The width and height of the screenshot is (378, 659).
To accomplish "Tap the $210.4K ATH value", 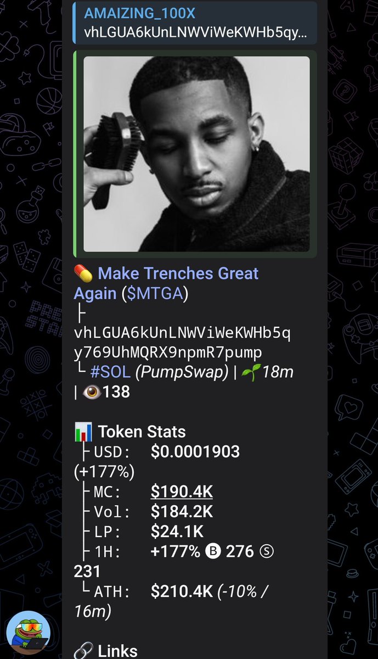I will point(183,591).
